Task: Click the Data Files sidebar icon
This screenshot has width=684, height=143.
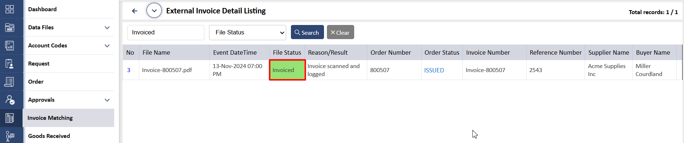Action: click(10, 27)
